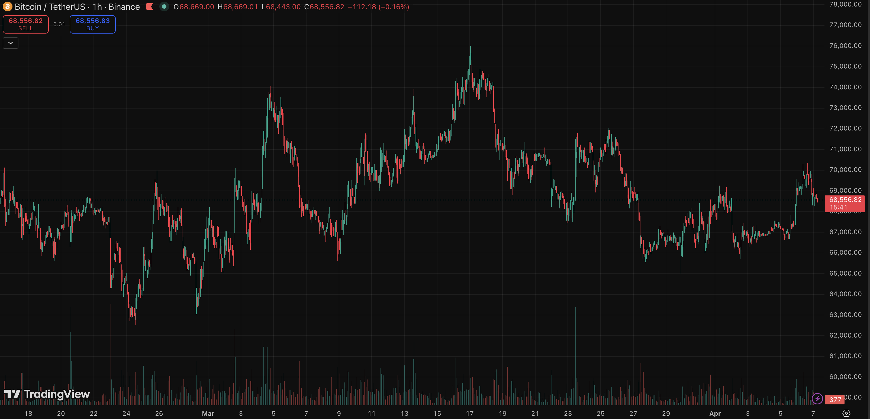
Task: Click the red flag symbol marker
Action: tap(150, 7)
